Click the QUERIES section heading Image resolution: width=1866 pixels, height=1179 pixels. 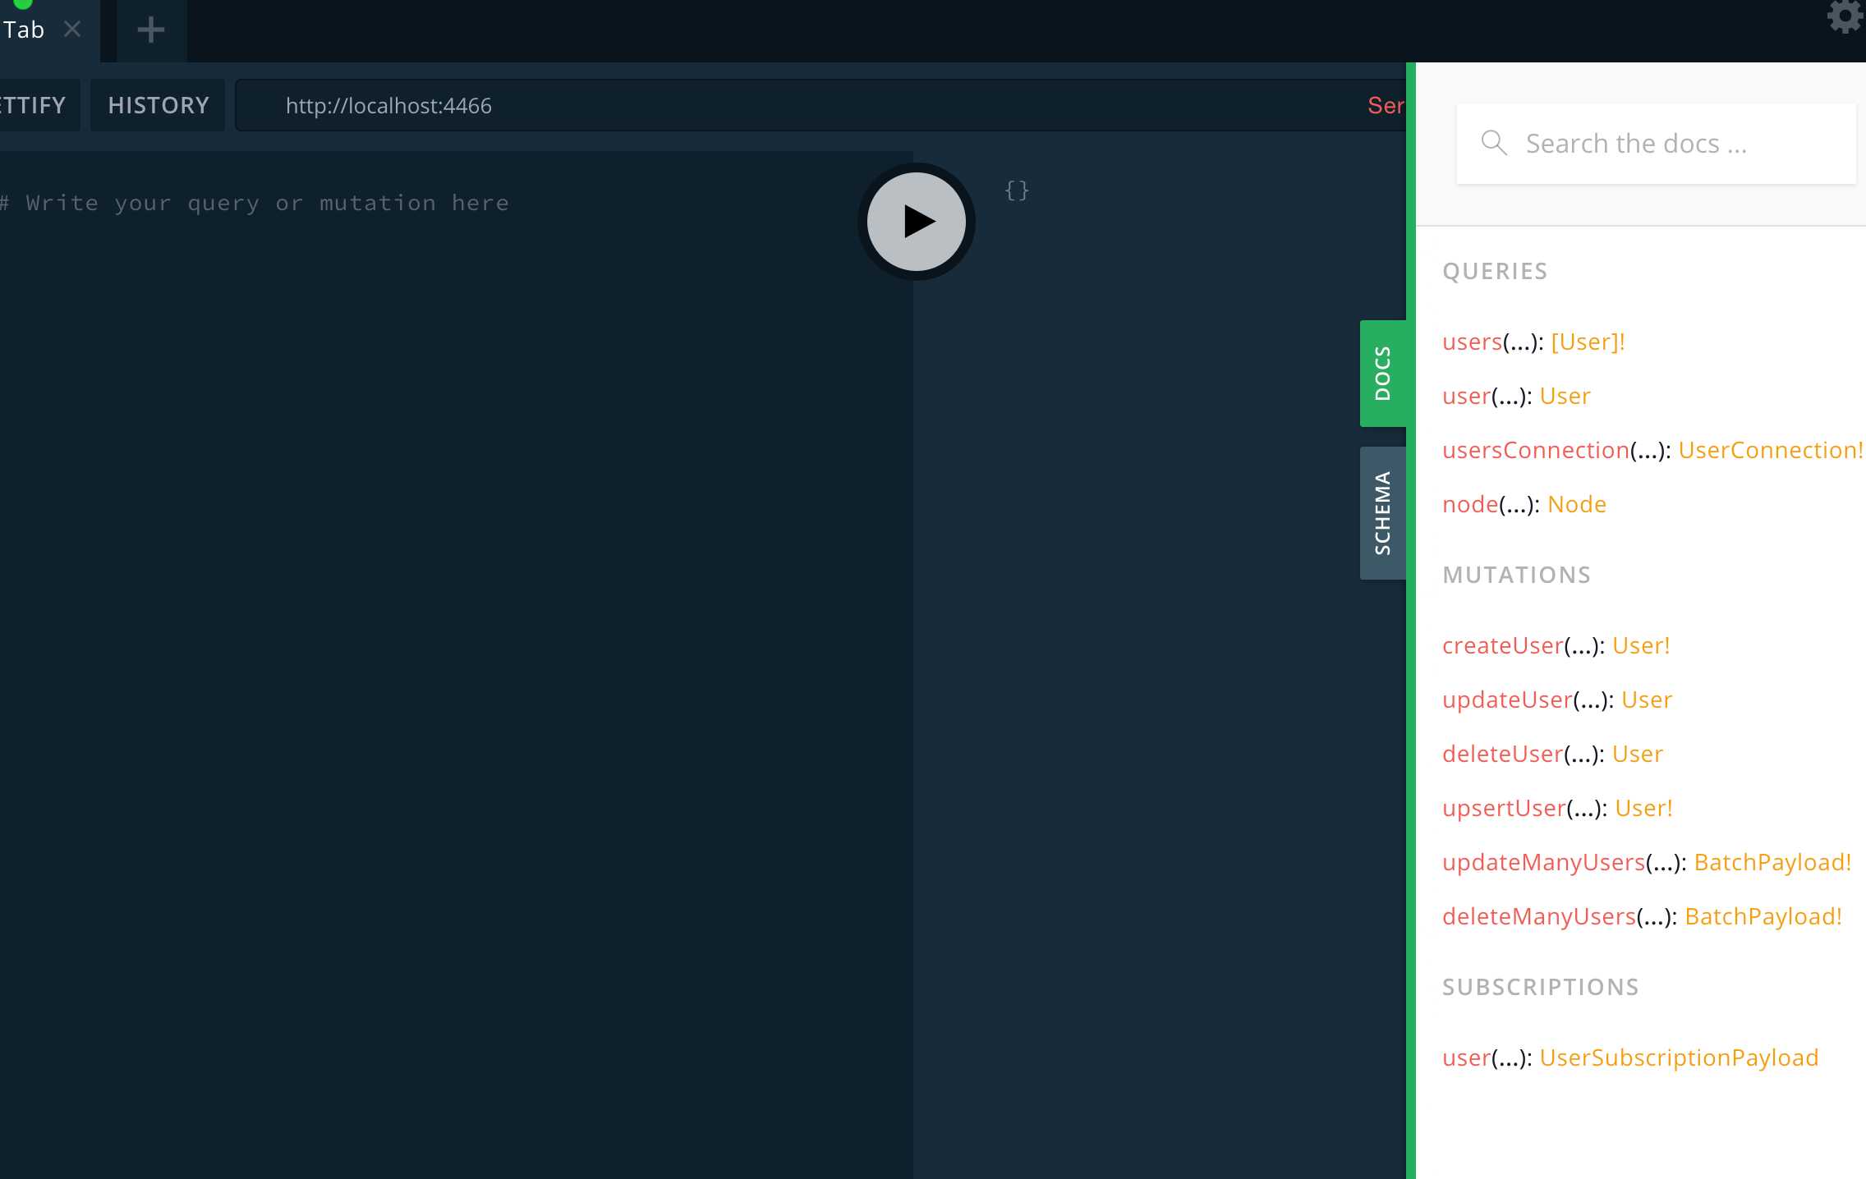point(1495,271)
